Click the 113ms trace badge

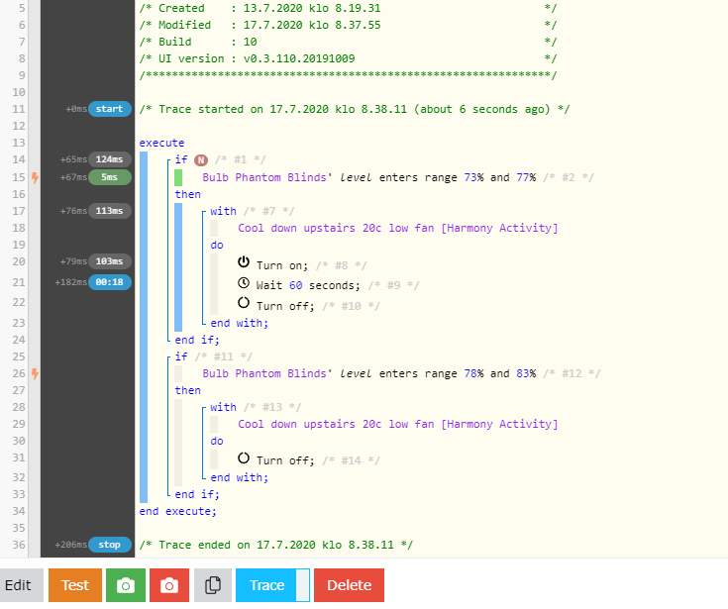coord(110,211)
